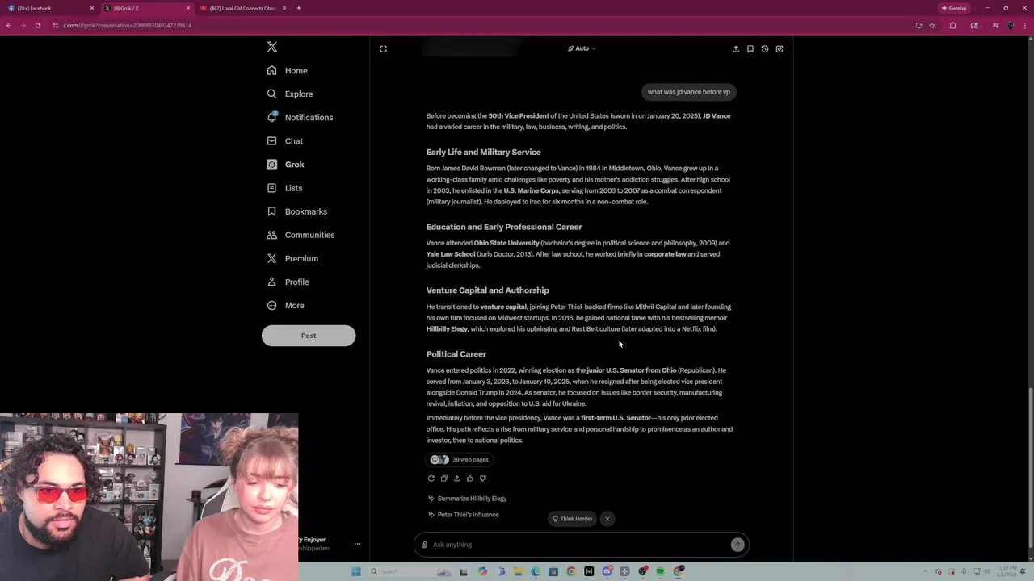
Task: Switch to the Facebook browser tab
Action: (50, 8)
